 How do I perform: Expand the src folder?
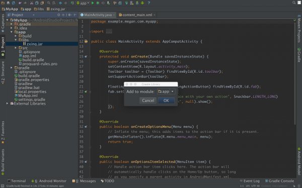[16, 48]
